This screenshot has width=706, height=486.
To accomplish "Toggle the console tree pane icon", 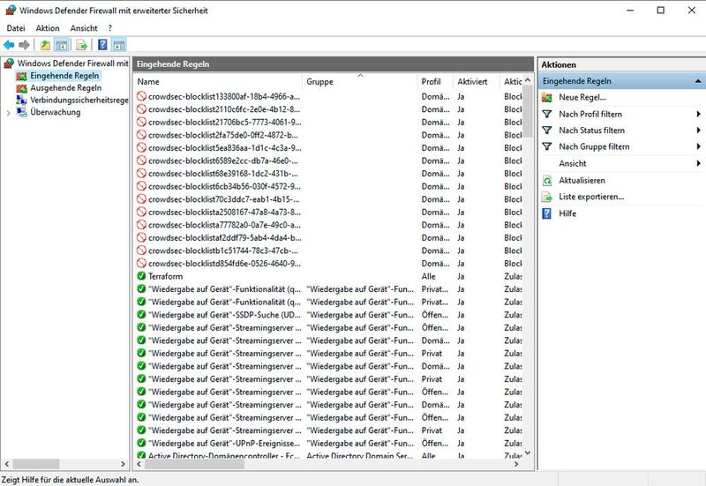I will click(62, 45).
